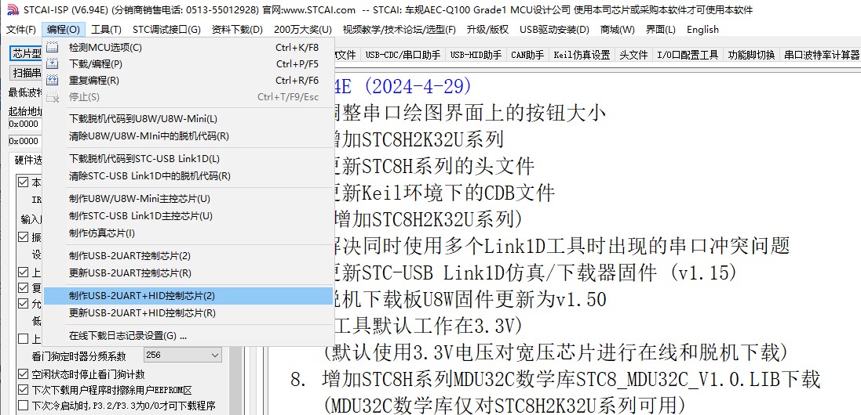Viewport: 861px width, 415px height.
Task: Switch to USB-CDC/串口助手 tab
Action: coord(403,55)
